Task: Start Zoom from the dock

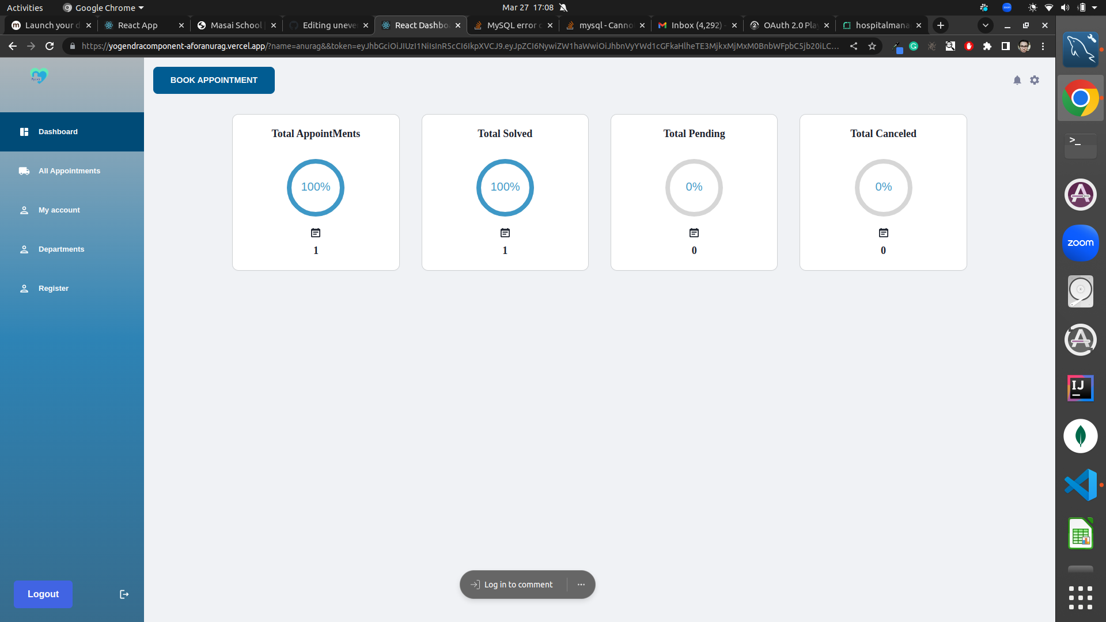Action: click(1080, 242)
